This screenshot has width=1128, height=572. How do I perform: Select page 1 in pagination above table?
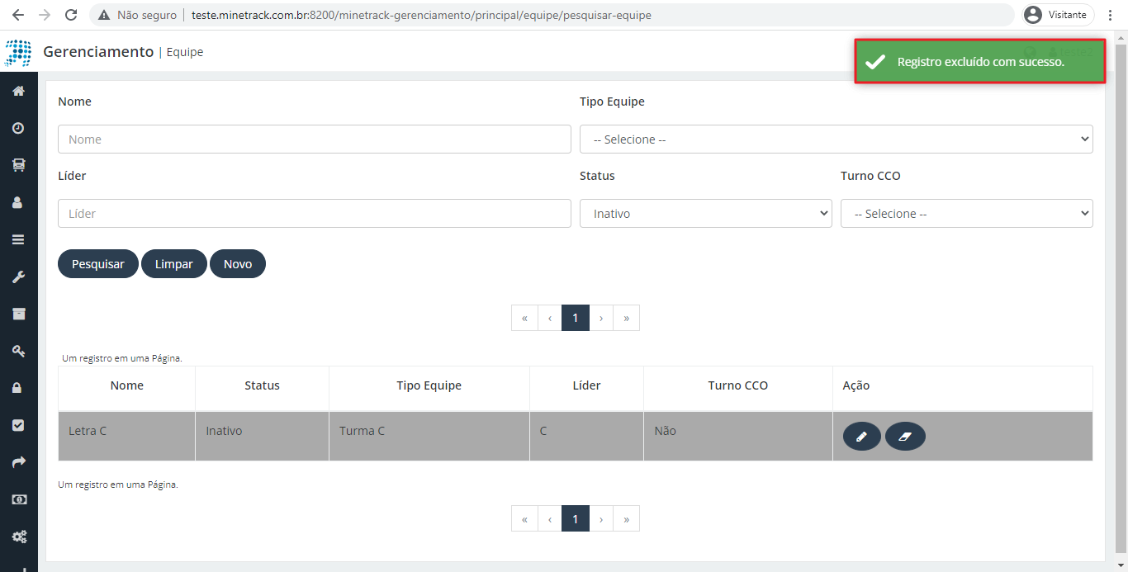576,318
